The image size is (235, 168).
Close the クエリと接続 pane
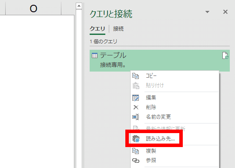(225, 12)
